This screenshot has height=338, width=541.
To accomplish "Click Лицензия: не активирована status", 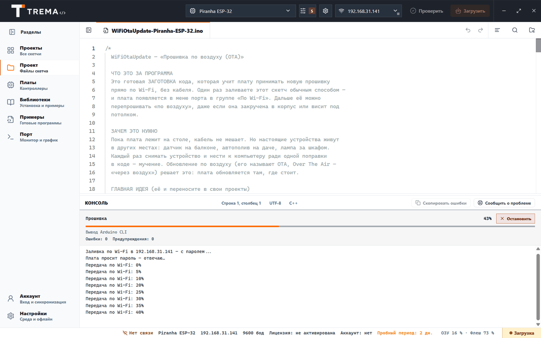I will click(x=302, y=333).
